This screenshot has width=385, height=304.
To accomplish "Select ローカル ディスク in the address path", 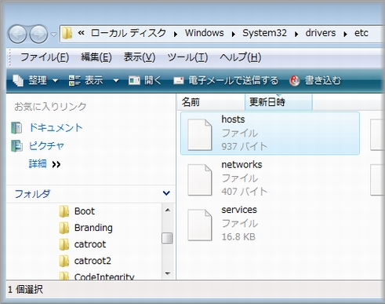I will pos(129,33).
